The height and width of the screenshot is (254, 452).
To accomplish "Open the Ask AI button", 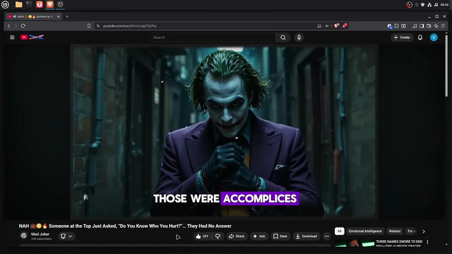I will (x=258, y=236).
